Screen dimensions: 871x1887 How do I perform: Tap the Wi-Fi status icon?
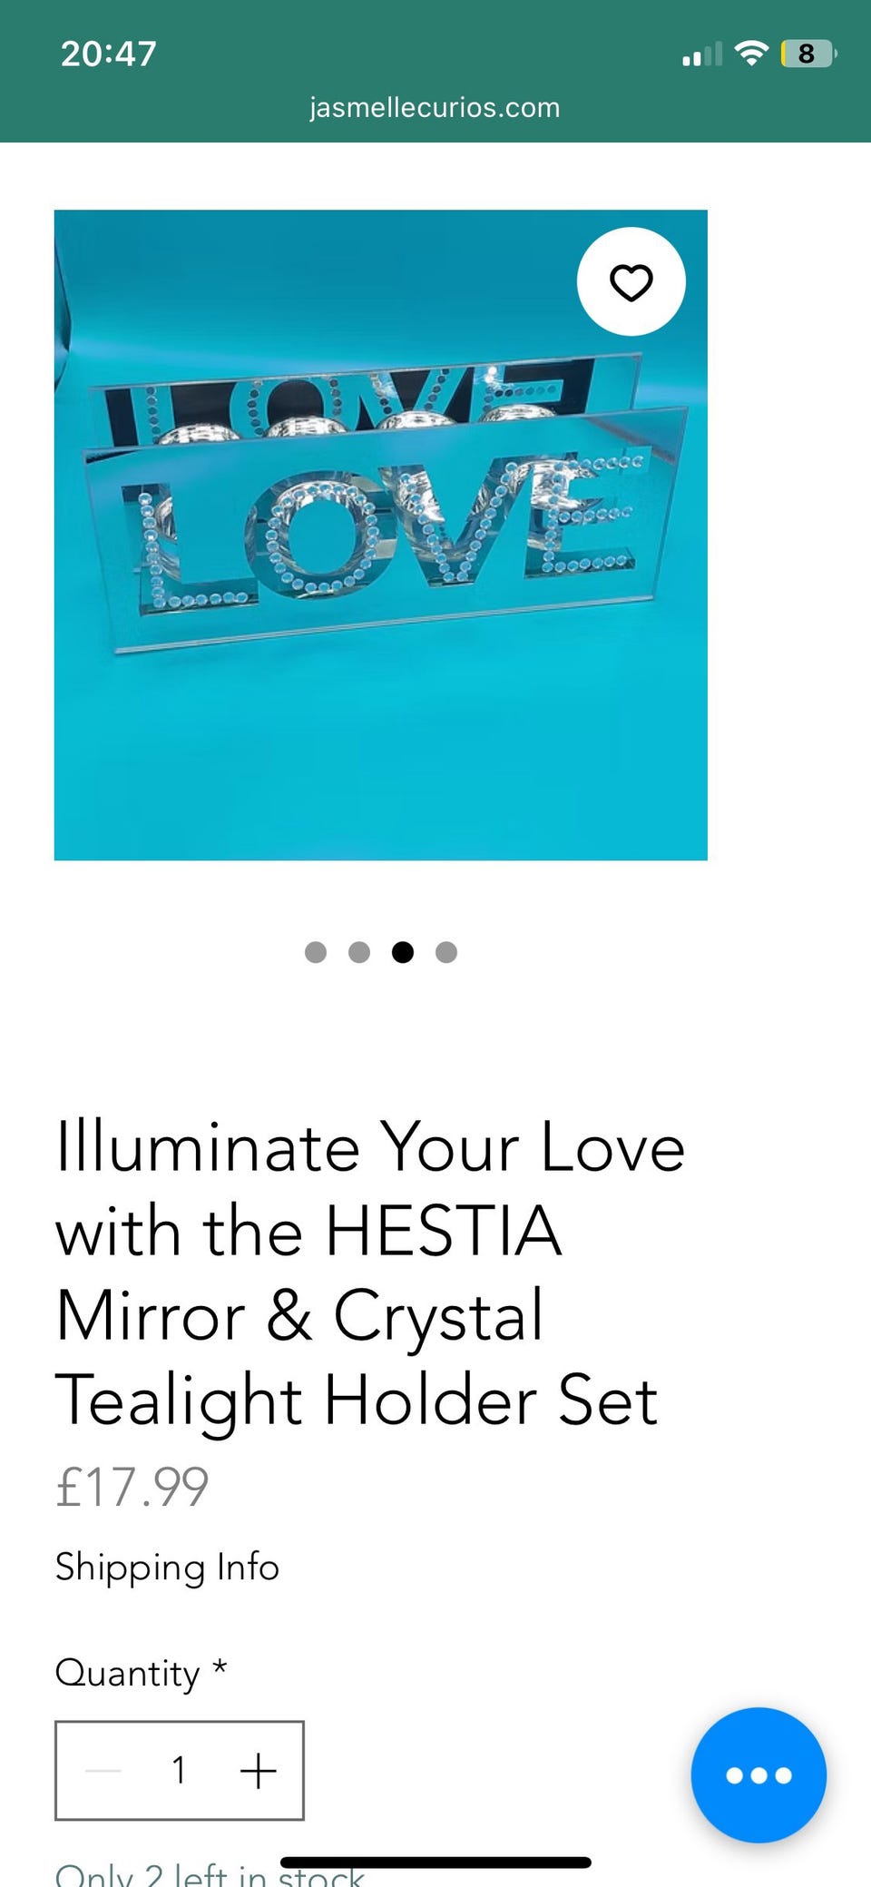pyautogui.click(x=751, y=54)
